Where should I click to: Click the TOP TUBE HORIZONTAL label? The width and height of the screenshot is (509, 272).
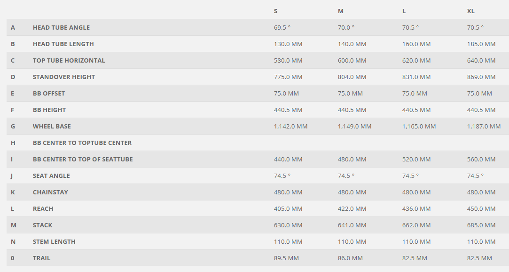[x=69, y=60]
